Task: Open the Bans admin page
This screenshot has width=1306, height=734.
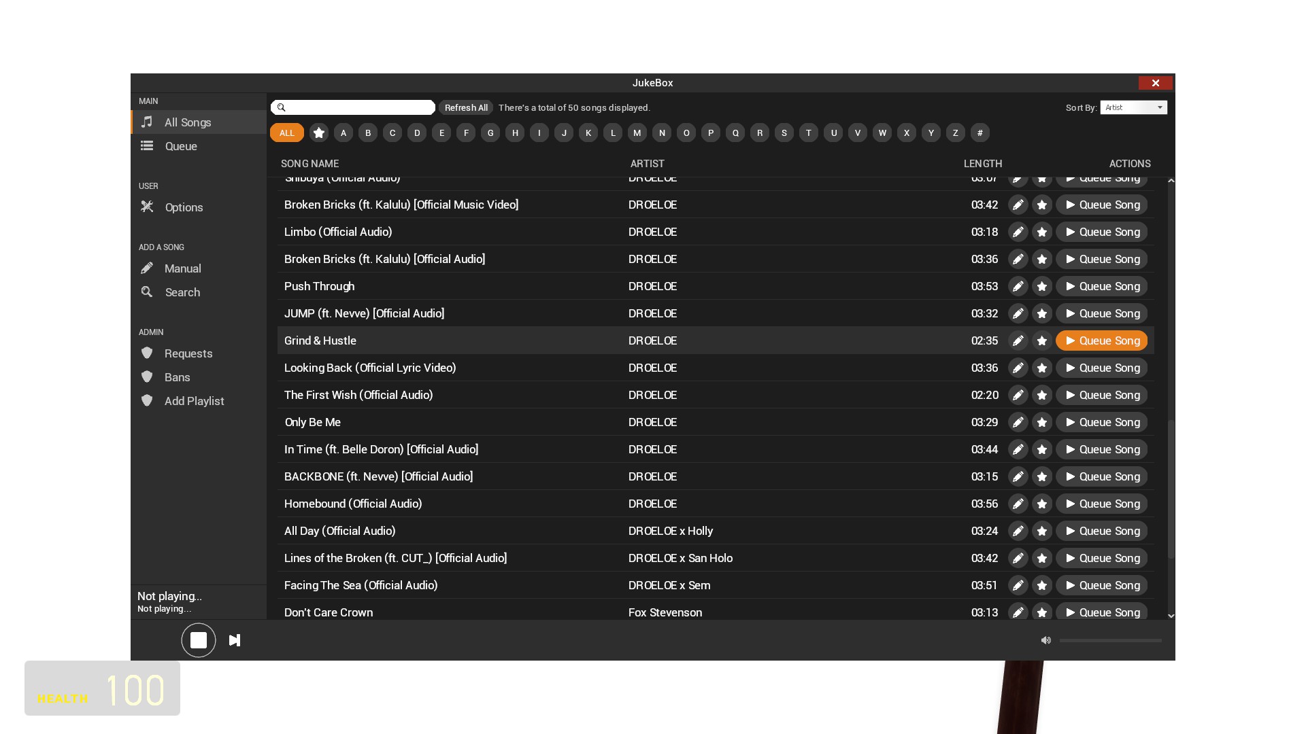Action: tap(199, 377)
